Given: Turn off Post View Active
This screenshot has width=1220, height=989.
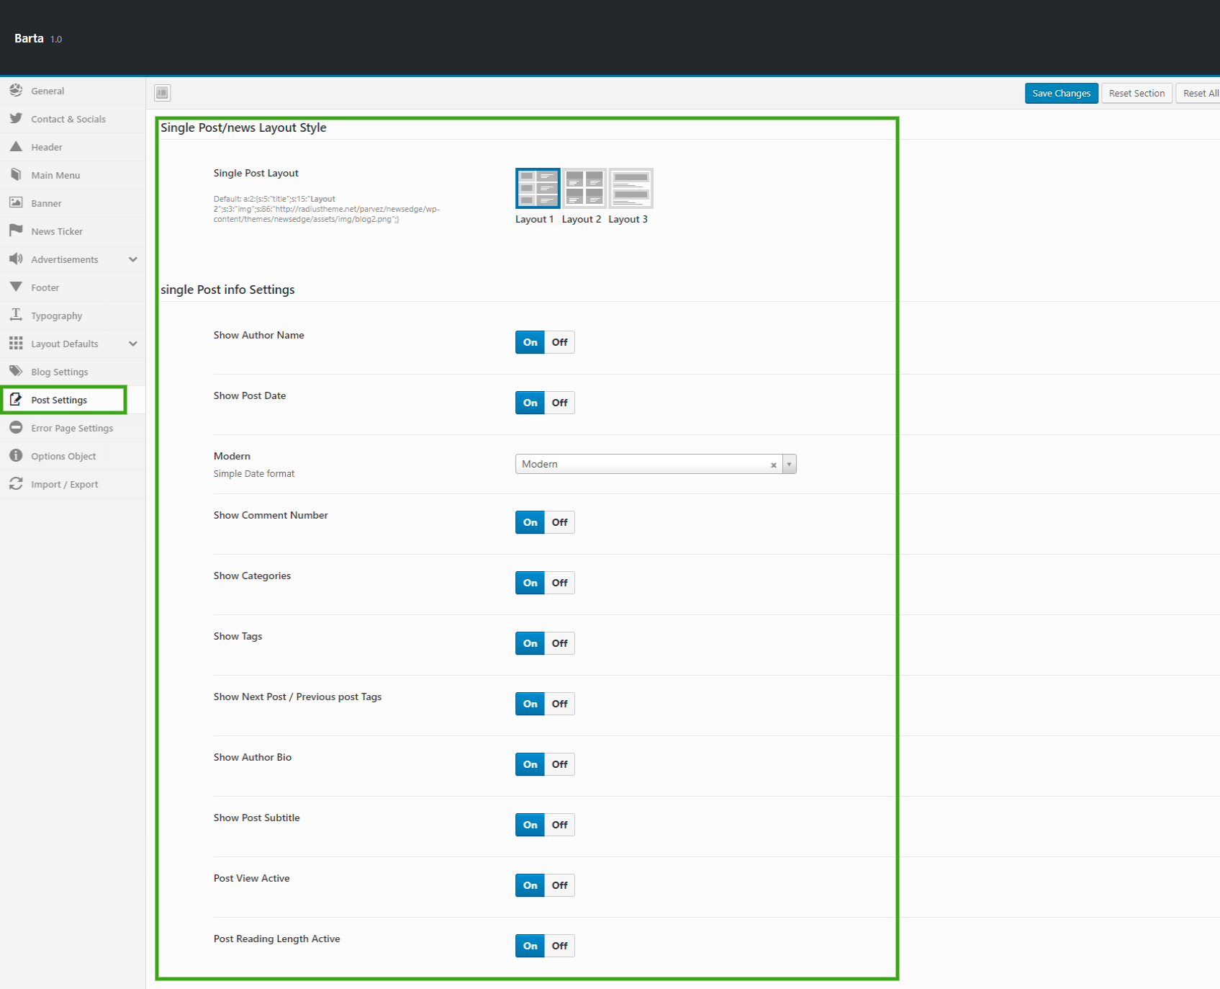Looking at the screenshot, I should [560, 885].
